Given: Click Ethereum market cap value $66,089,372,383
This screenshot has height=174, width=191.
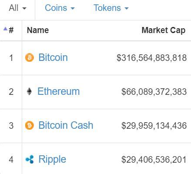Looking at the screenshot, I should [x=154, y=92].
